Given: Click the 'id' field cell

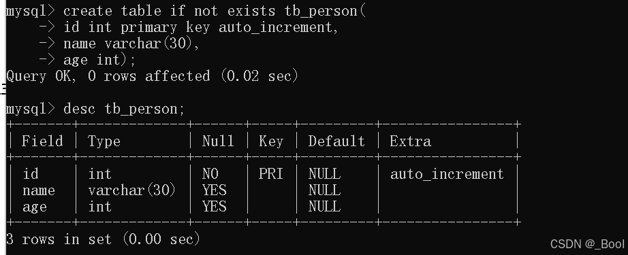Looking at the screenshot, I should point(31,174).
